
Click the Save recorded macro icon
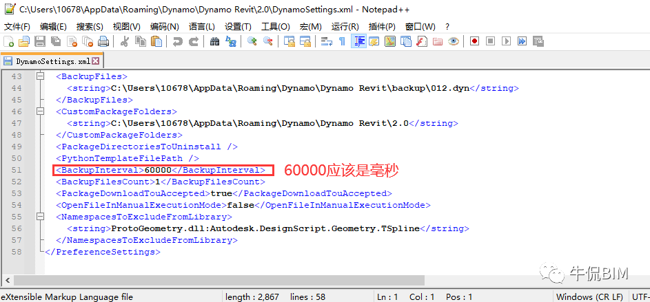pyautogui.click(x=538, y=41)
